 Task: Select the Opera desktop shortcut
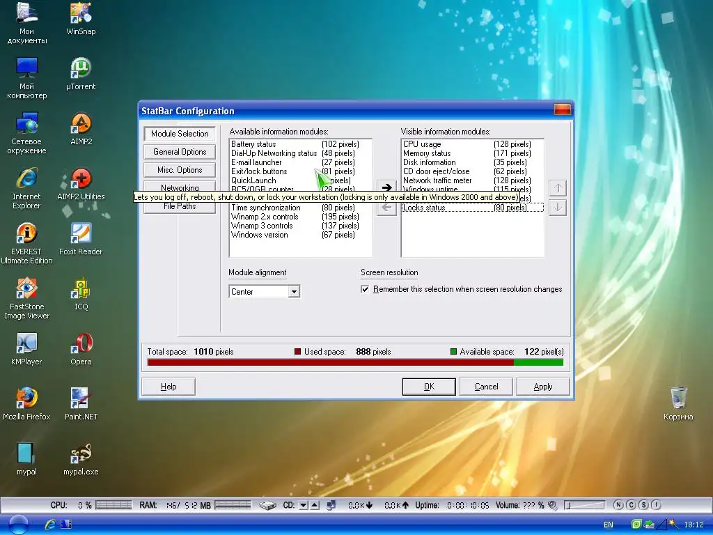[x=81, y=348]
